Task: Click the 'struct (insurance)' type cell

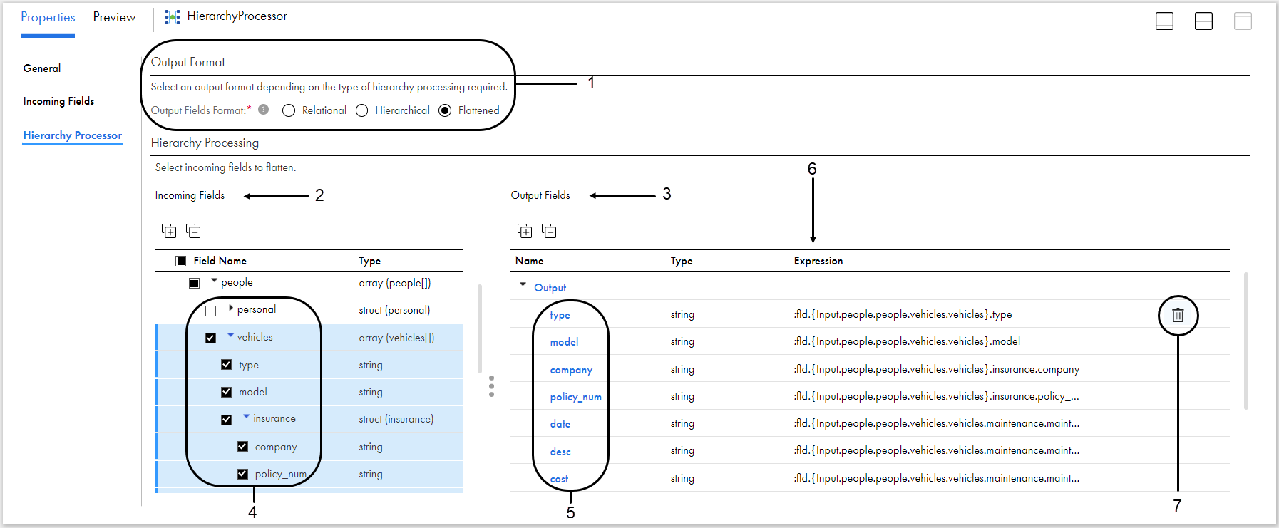Action: click(x=396, y=419)
